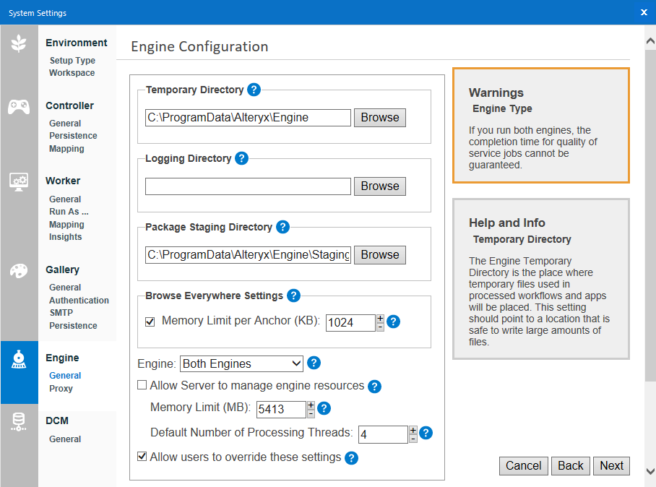Increment the Memory Limit (MB) value
Screen dimensions: 656x487
[311, 405]
